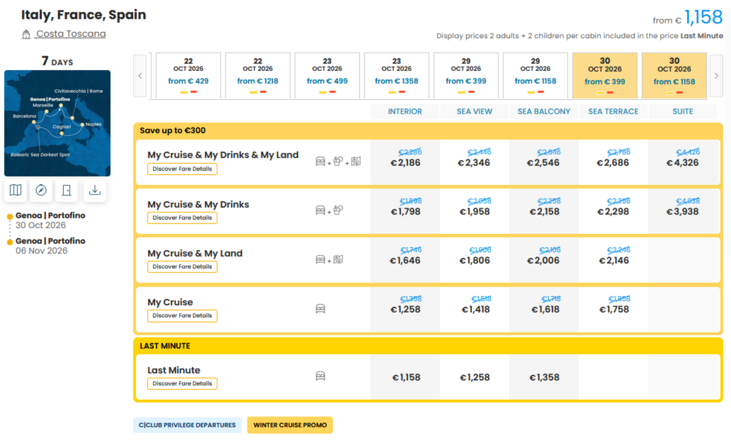This screenshot has width=731, height=440.
Task: Select the 29 Oct 2026 departure from €1158
Action: tap(535, 76)
